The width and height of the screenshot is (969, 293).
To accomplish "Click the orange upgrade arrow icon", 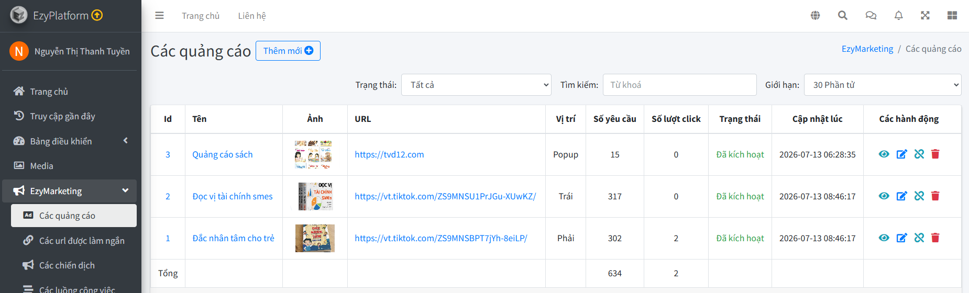I will (x=97, y=15).
